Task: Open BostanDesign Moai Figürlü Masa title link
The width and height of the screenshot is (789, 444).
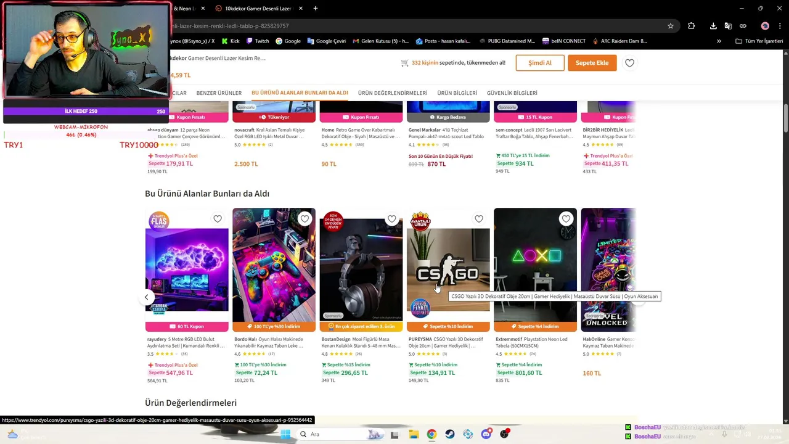Action: click(361, 342)
